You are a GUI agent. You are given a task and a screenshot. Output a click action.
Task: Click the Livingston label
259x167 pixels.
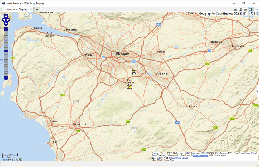point(238,46)
